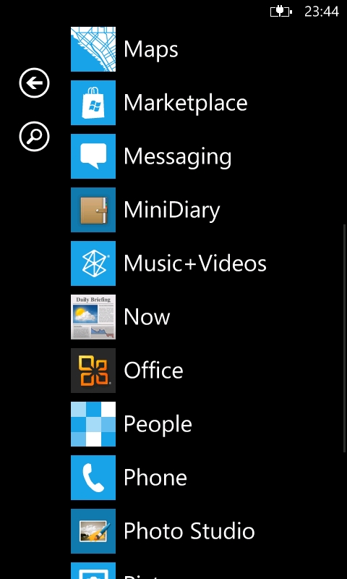Choose the Music+Videos list label
Screen dimensions: 347x579
[195, 263]
